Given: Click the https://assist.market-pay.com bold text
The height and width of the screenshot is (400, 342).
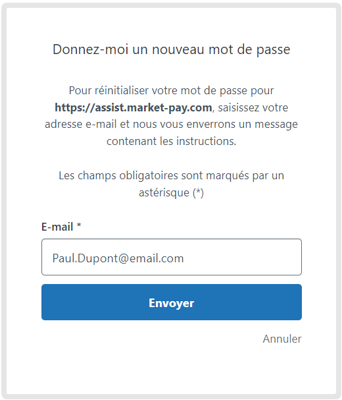Looking at the screenshot, I should [134, 107].
